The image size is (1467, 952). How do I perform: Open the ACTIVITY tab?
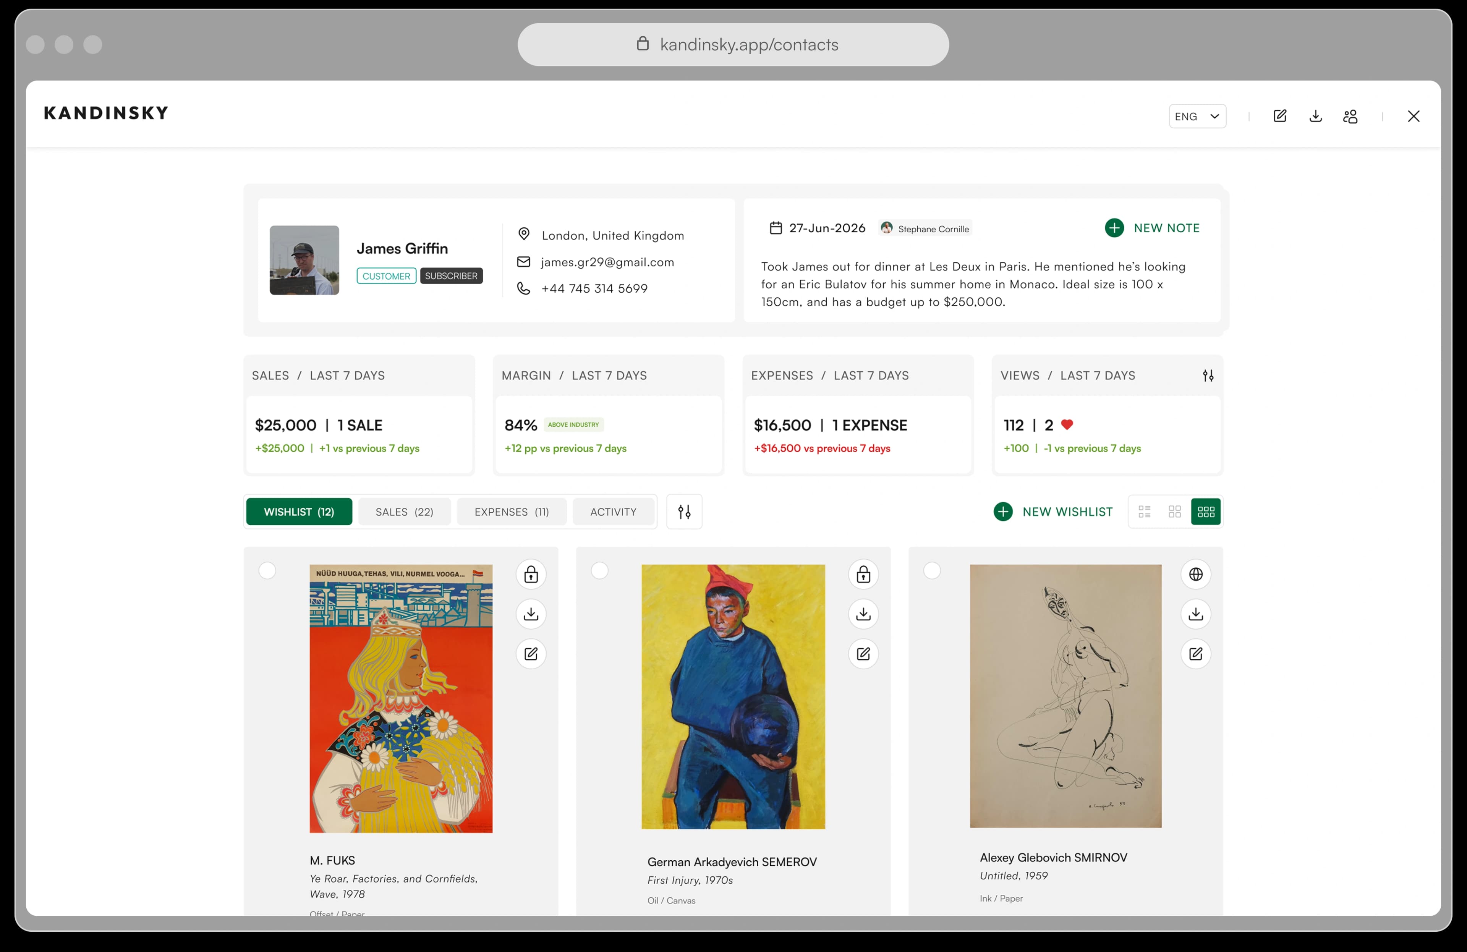pyautogui.click(x=613, y=512)
